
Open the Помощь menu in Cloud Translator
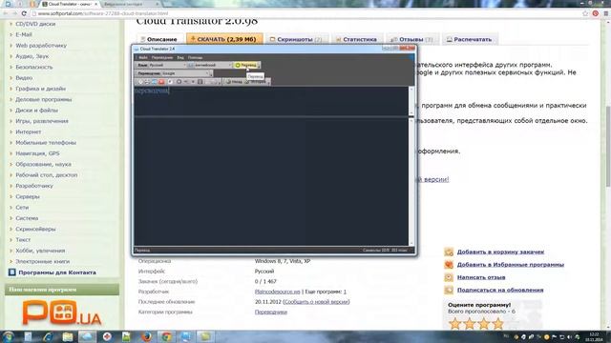pyautogui.click(x=195, y=57)
